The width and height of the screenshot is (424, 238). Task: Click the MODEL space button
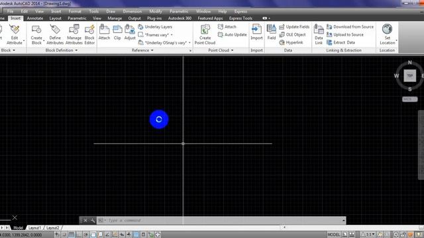pyautogui.click(x=333, y=235)
